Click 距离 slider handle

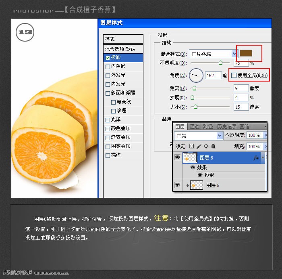tap(194, 88)
